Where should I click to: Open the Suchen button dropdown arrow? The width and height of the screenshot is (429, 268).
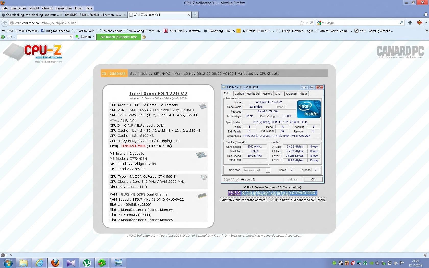pyautogui.click(x=93, y=37)
